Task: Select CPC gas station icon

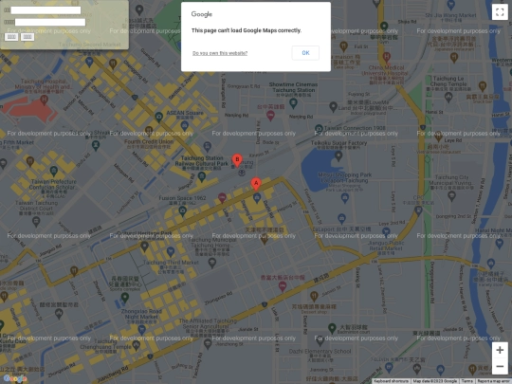Action: click(418, 210)
